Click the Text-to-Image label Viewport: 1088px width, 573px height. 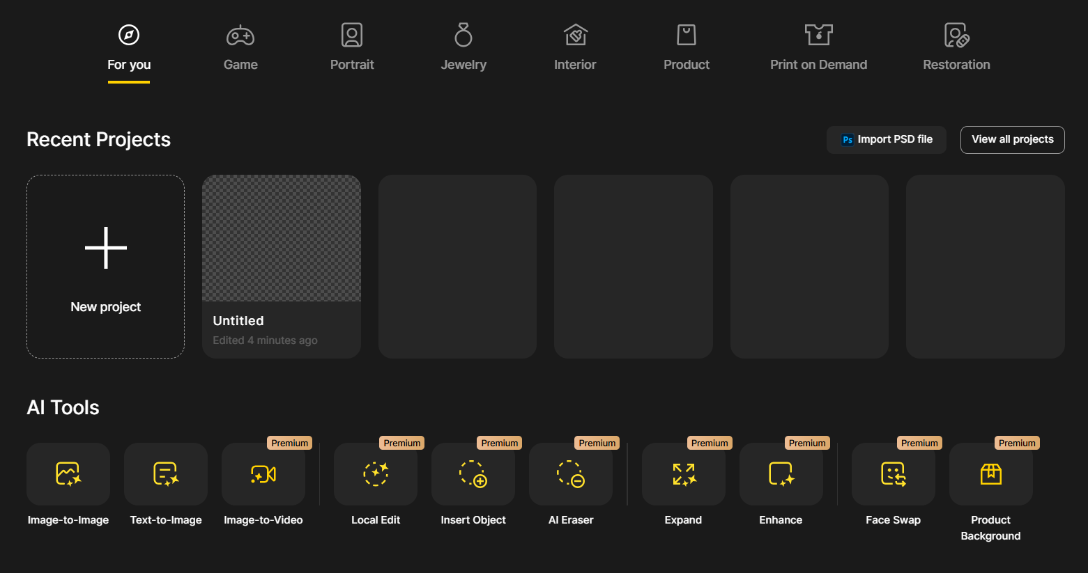166,520
